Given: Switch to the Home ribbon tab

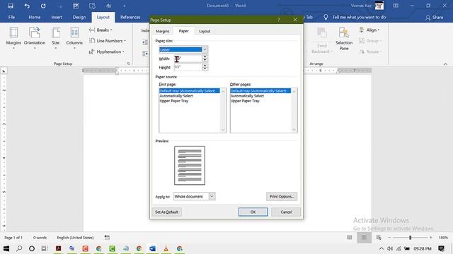Looking at the screenshot, I should (35, 17).
